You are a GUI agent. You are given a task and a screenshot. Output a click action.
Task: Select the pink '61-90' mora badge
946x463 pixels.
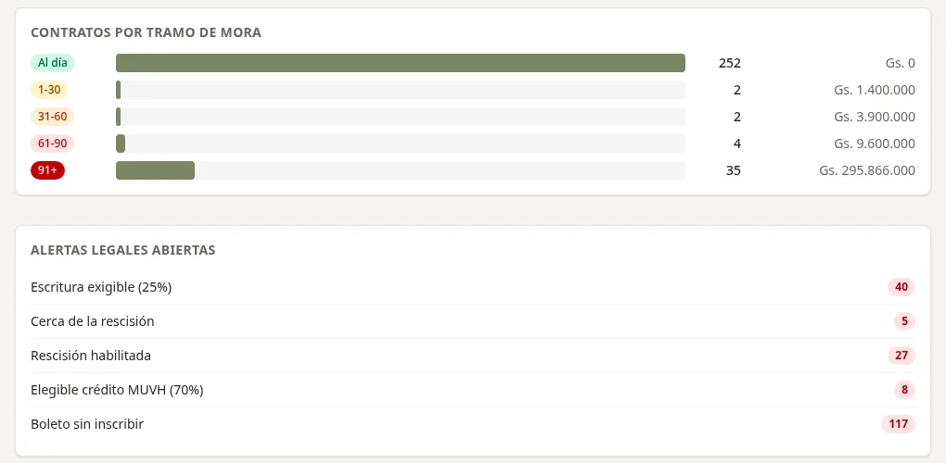pos(53,144)
